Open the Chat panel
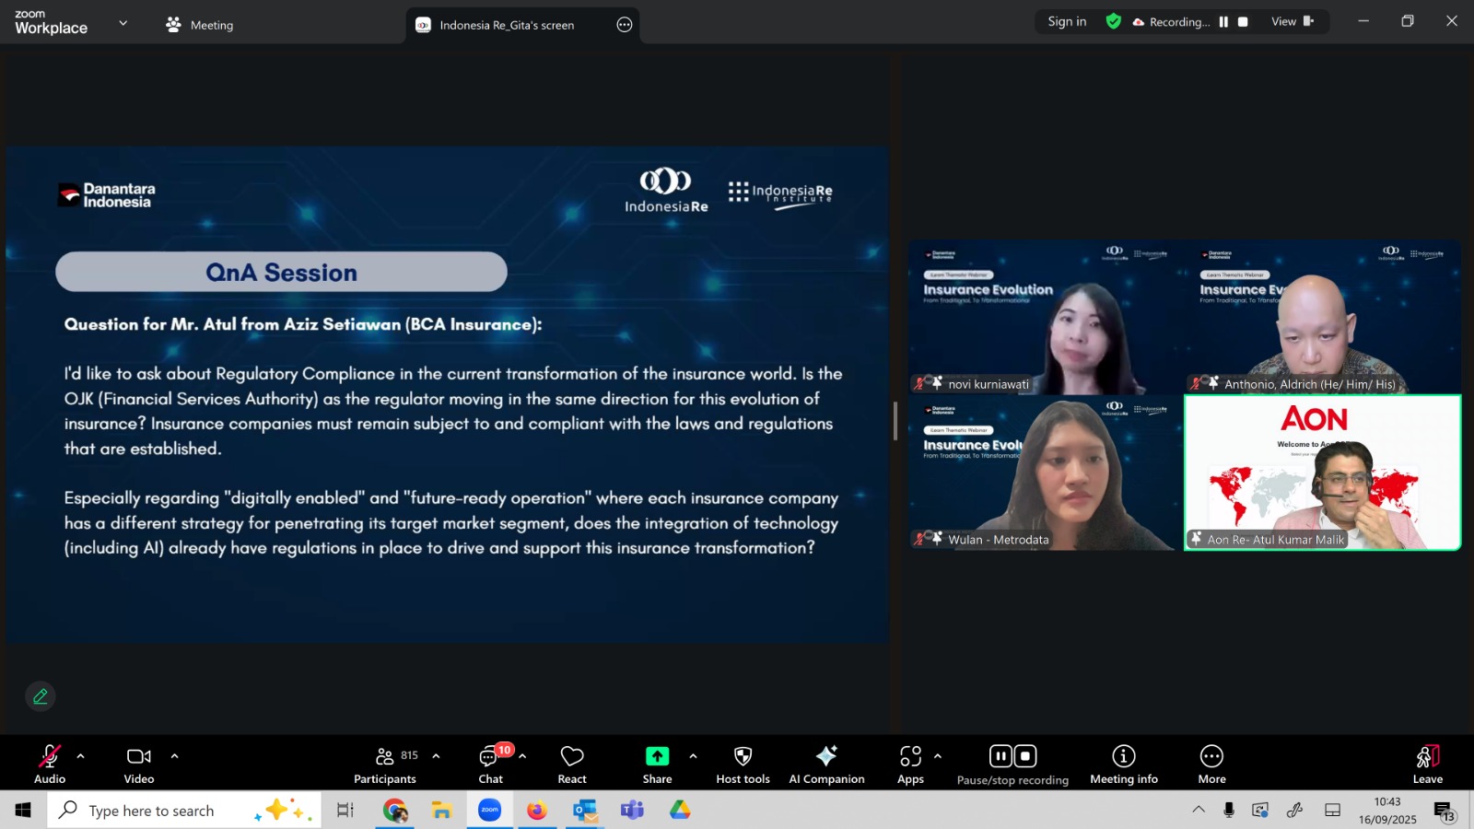This screenshot has height=829, width=1474. (490, 764)
